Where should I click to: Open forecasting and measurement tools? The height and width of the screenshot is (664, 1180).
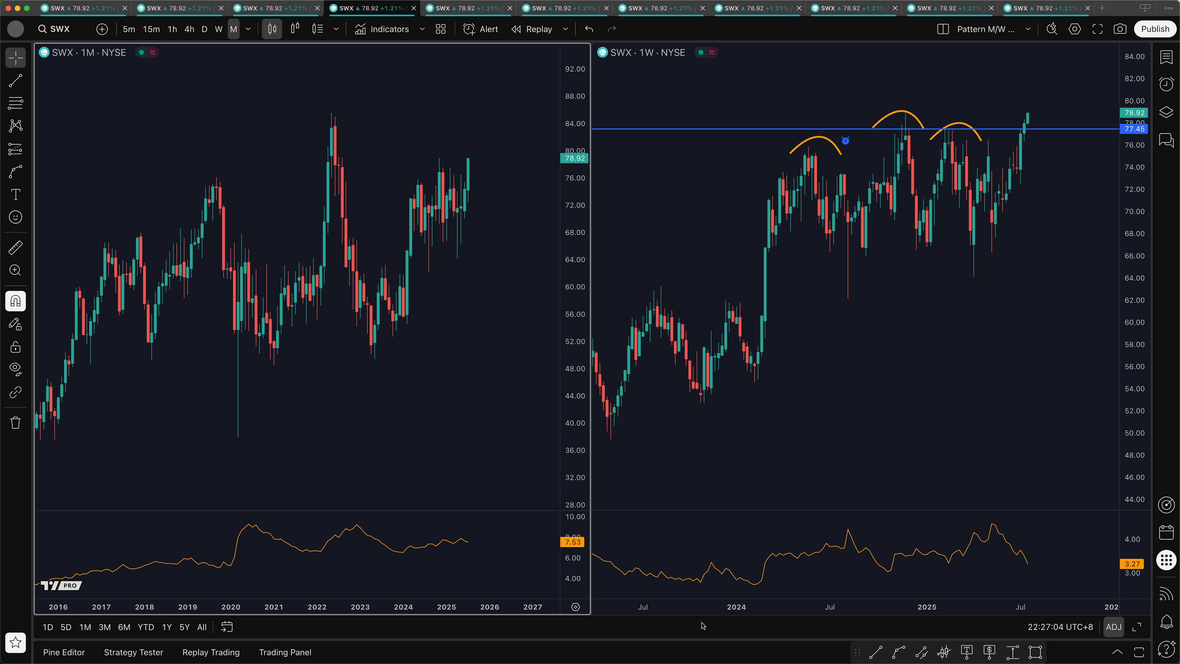pos(16,149)
